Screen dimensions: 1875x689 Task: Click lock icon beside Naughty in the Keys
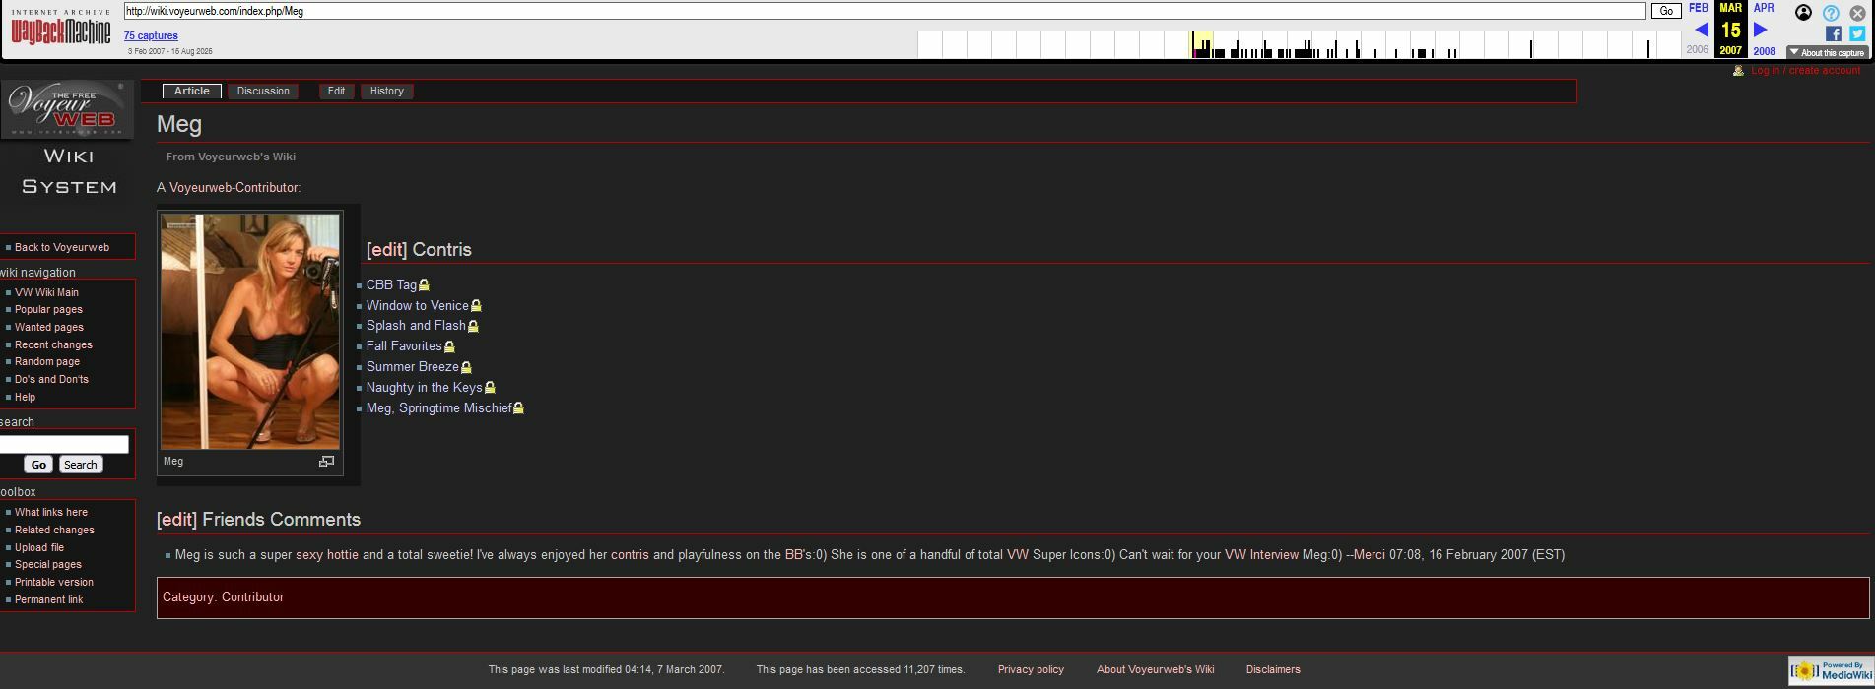[490, 388]
